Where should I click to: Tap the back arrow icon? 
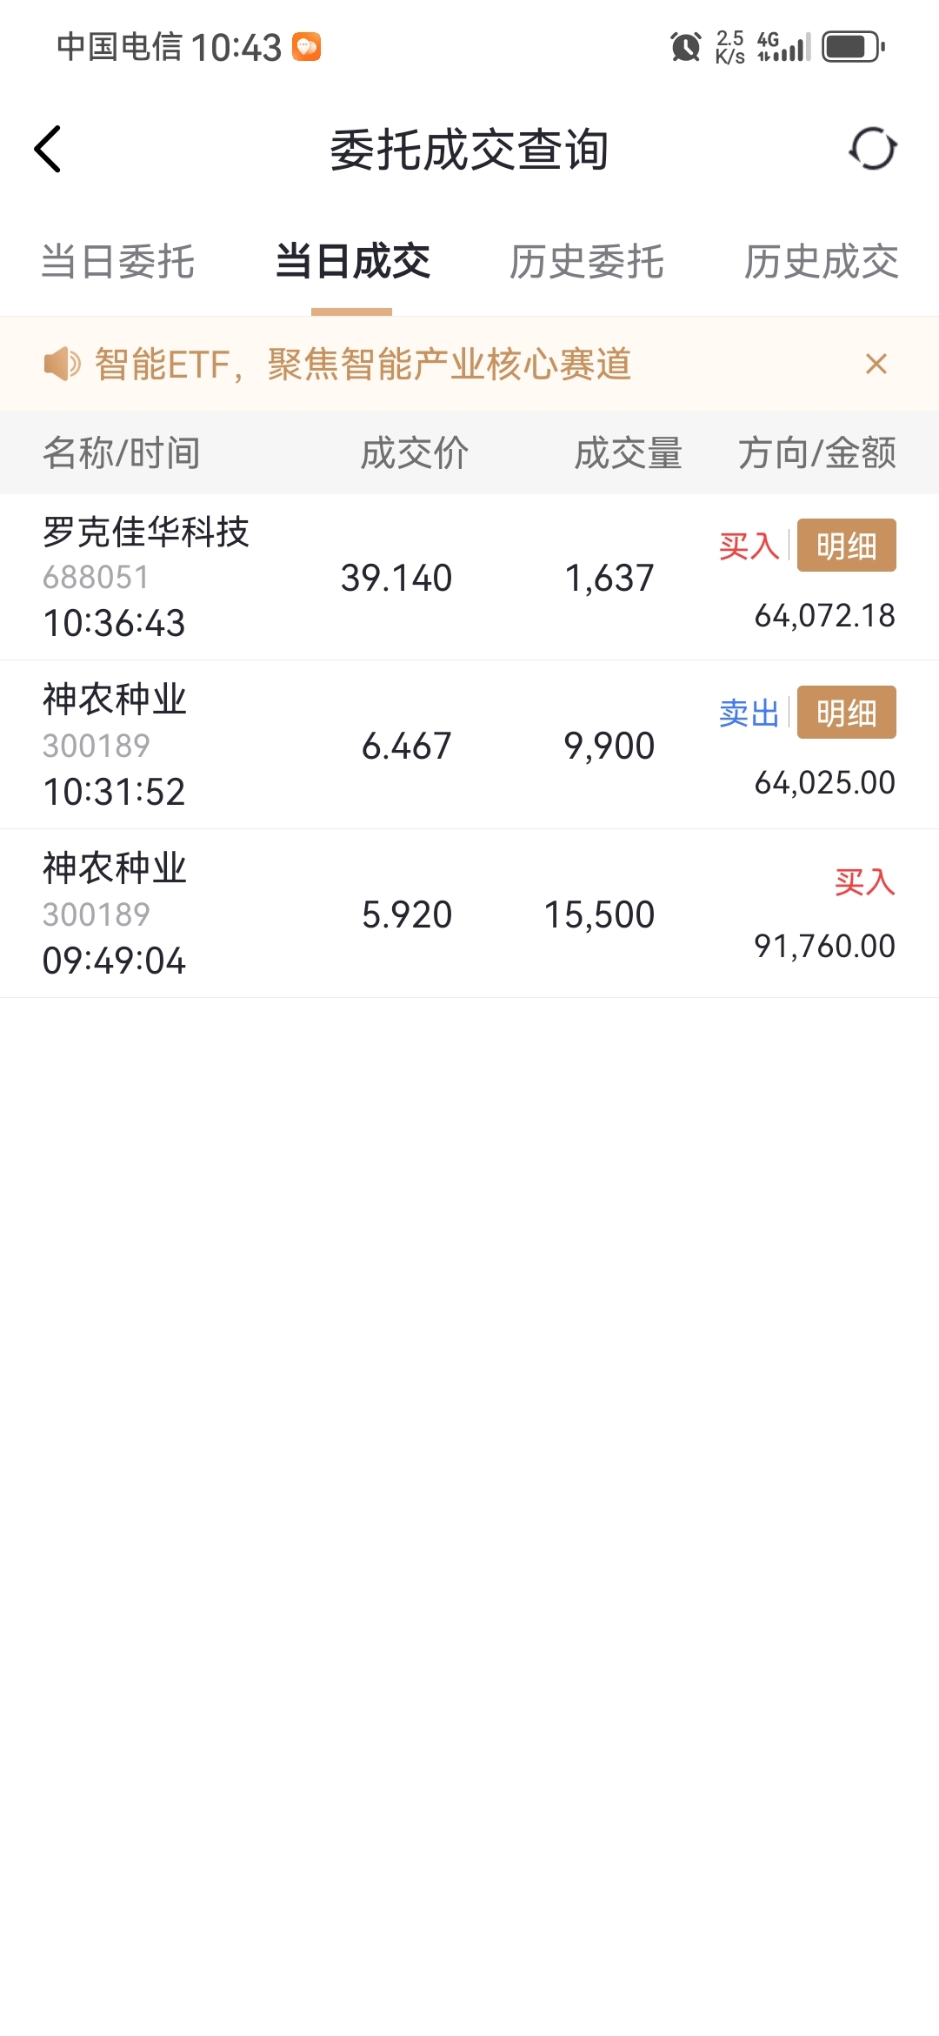48,149
